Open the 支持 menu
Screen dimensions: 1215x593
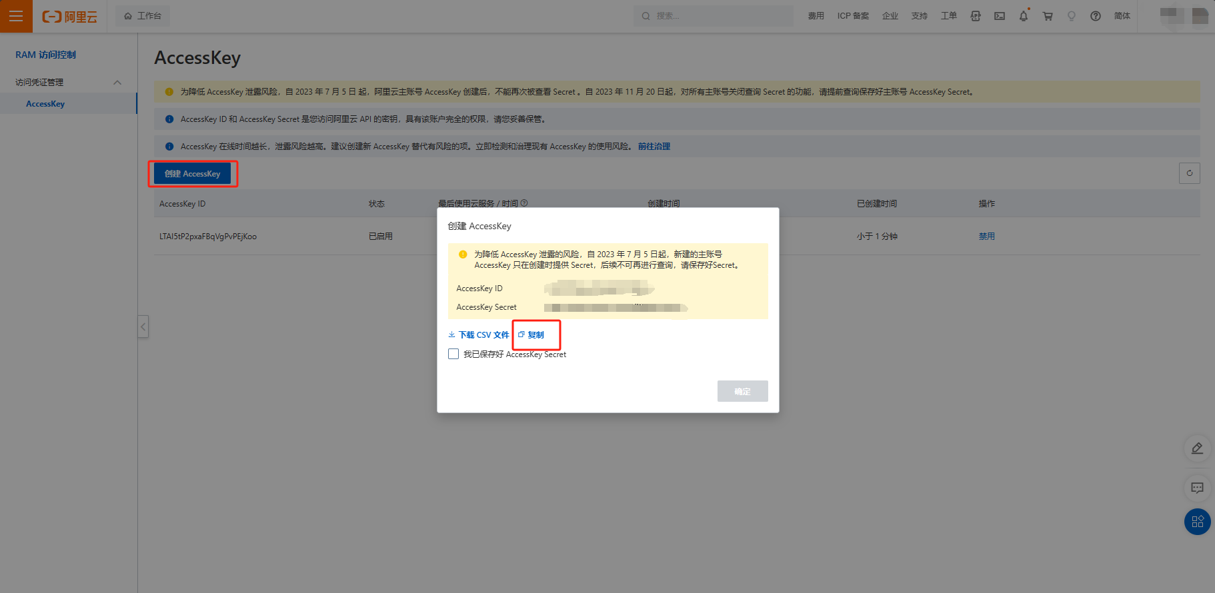[920, 16]
